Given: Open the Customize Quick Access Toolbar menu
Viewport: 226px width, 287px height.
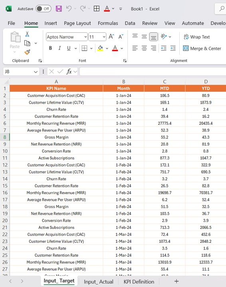Looking at the screenshot, I should pos(121,9).
